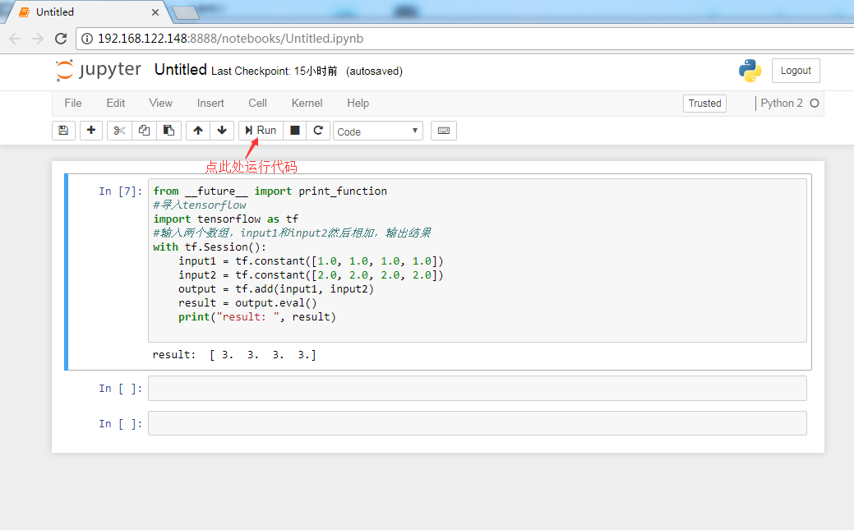Open a new browser tab
This screenshot has width=854, height=530.
tap(186, 12)
